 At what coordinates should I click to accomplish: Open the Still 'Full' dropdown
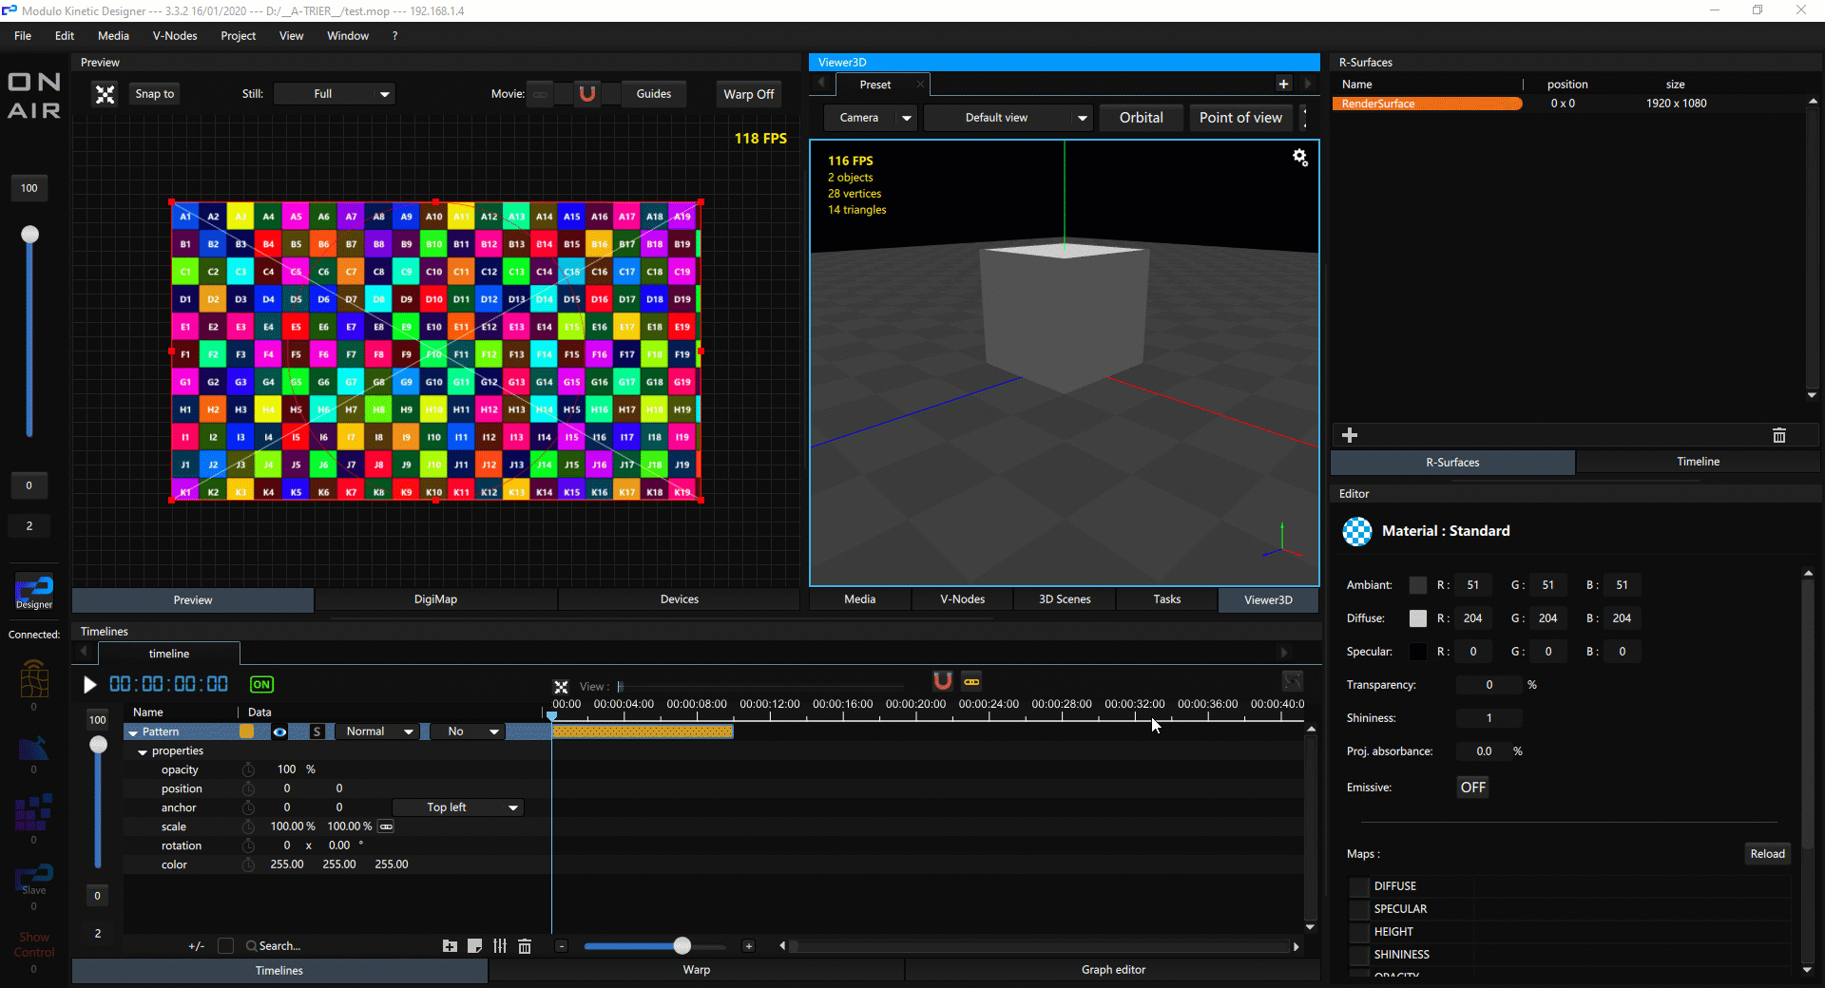[334, 94]
